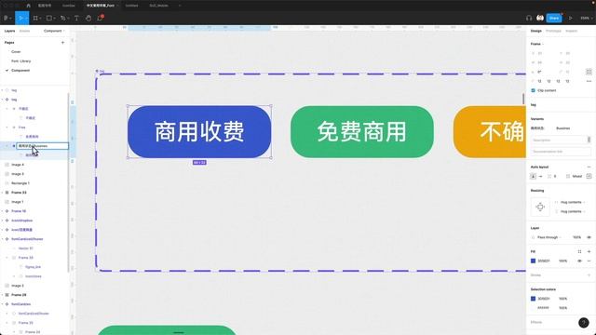Toggle the Clip content checkbox
The image size is (596, 335).
tap(533, 90)
